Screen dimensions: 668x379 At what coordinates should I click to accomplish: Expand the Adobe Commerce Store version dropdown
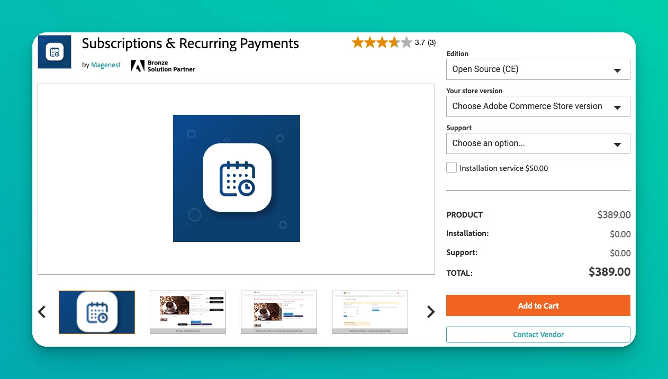pos(538,106)
